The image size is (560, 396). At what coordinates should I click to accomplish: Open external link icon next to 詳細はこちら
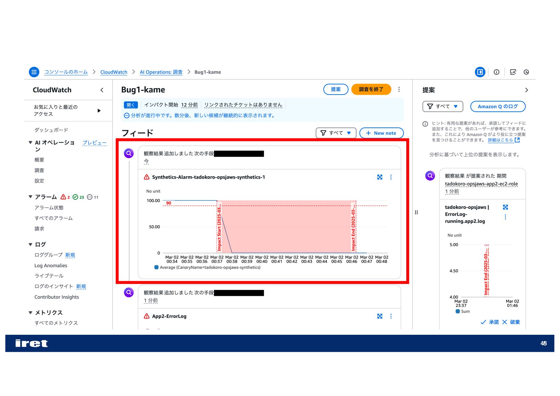(x=517, y=140)
